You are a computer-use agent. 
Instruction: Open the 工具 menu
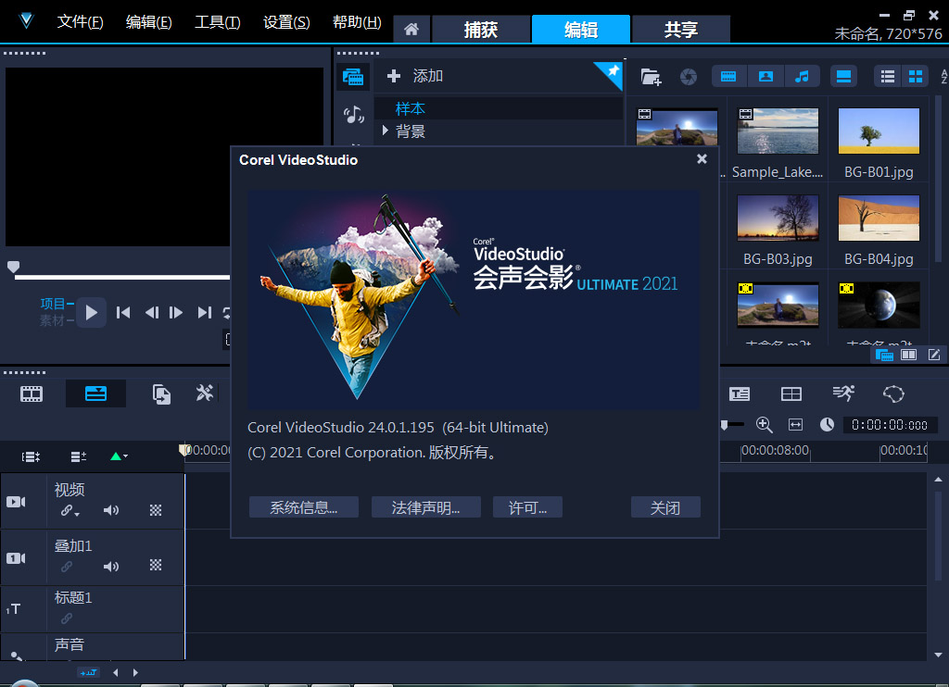click(217, 22)
